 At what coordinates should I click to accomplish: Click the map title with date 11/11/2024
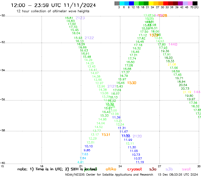[54, 5]
